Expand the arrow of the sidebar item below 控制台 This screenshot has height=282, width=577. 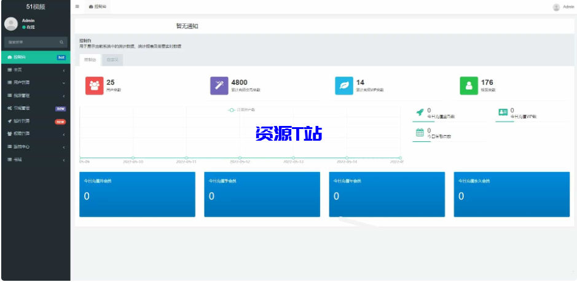(64, 70)
